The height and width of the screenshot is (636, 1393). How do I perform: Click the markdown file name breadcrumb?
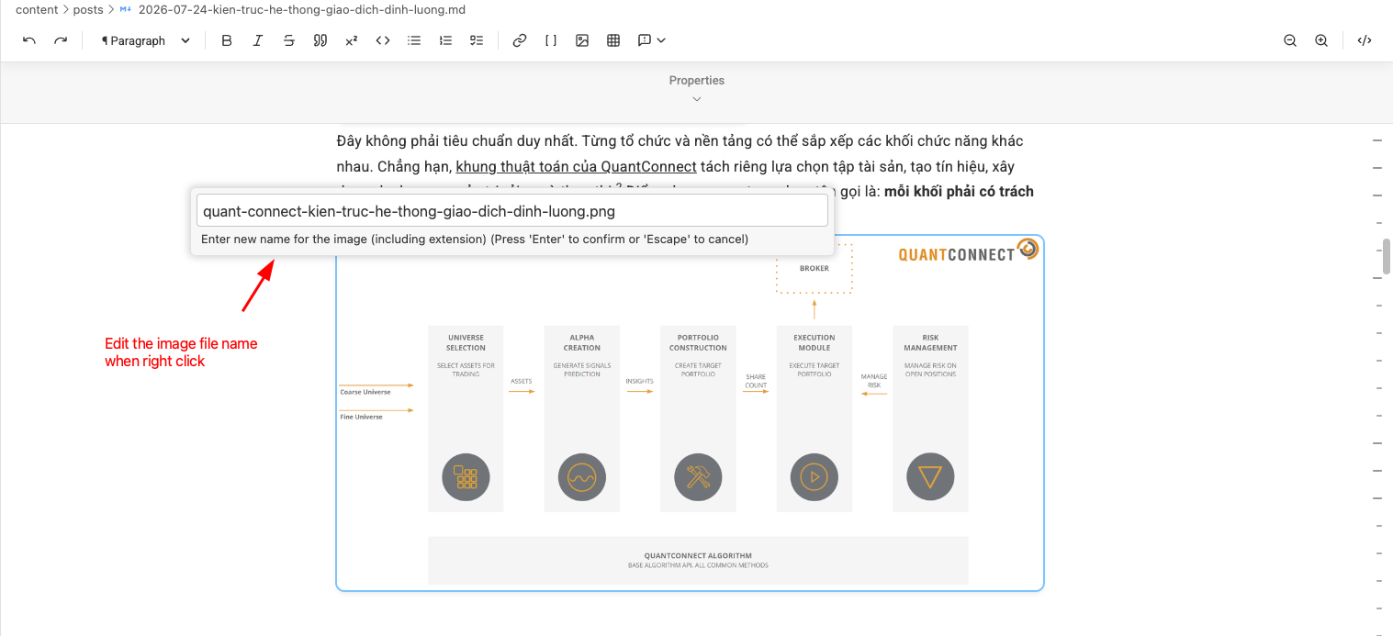click(x=301, y=10)
